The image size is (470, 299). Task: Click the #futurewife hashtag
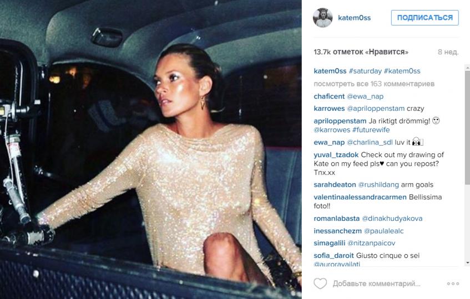pos(371,130)
